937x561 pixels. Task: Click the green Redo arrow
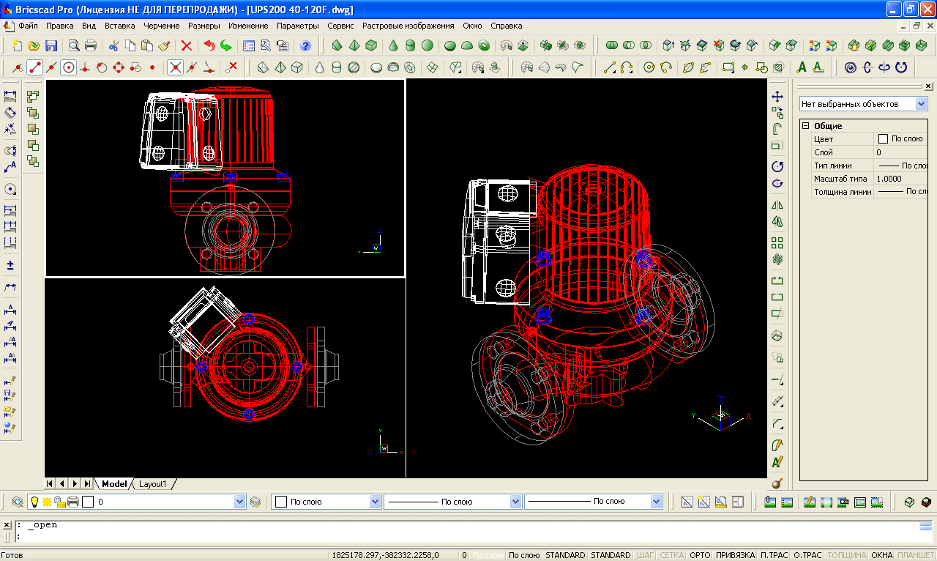tap(225, 45)
